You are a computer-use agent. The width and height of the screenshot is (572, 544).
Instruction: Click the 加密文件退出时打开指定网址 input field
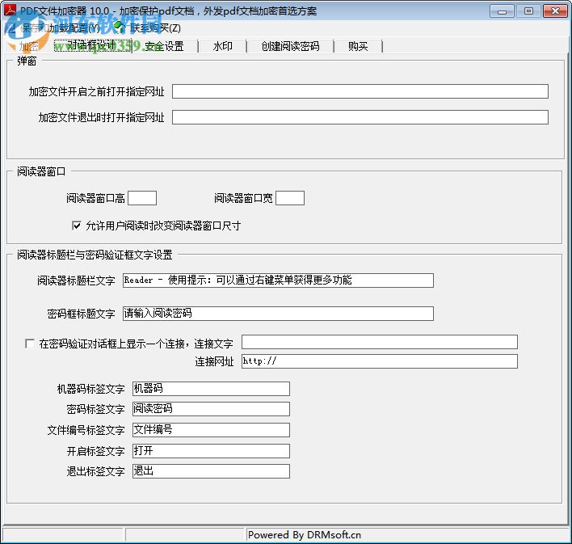click(x=360, y=117)
